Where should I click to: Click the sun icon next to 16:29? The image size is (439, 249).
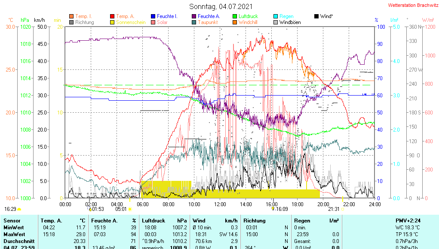click(x=19, y=209)
